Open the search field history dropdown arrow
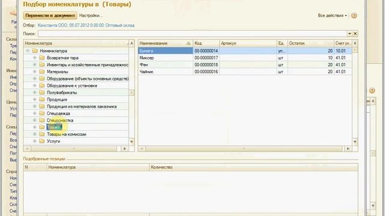This screenshot has width=385, height=216. [350, 34]
